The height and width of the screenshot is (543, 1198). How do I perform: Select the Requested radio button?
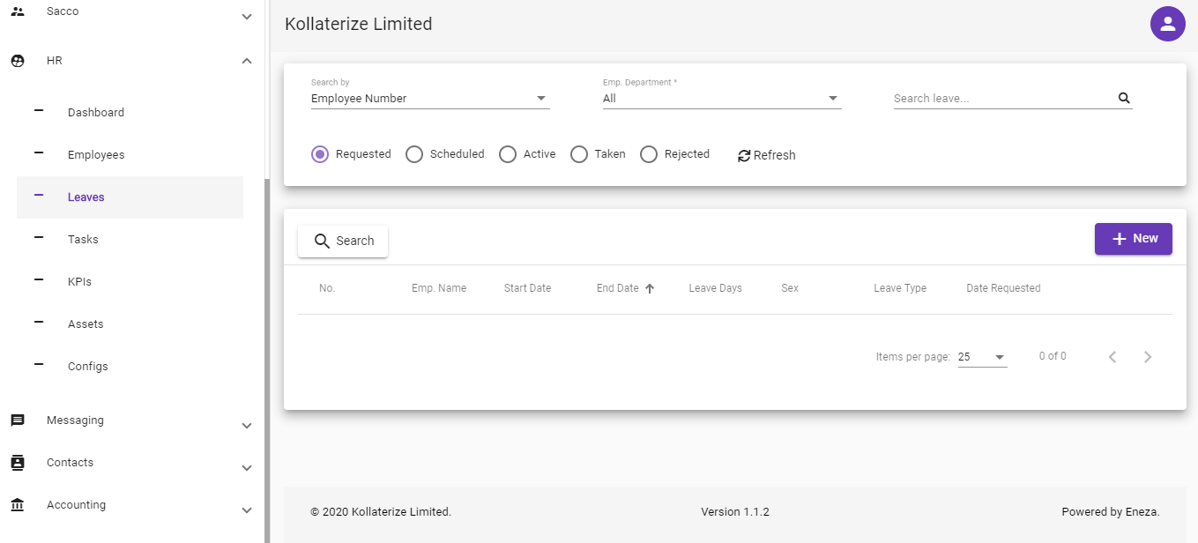coord(320,154)
